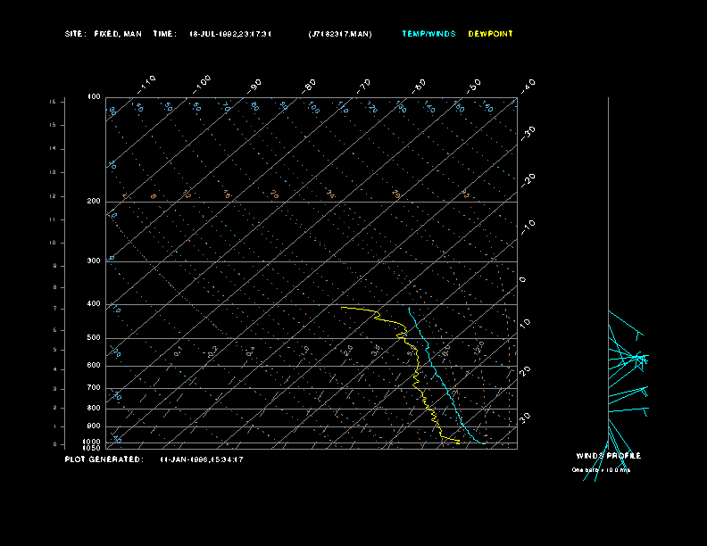Click the 100 hPa pressure label
The image size is (707, 546).
(94, 97)
